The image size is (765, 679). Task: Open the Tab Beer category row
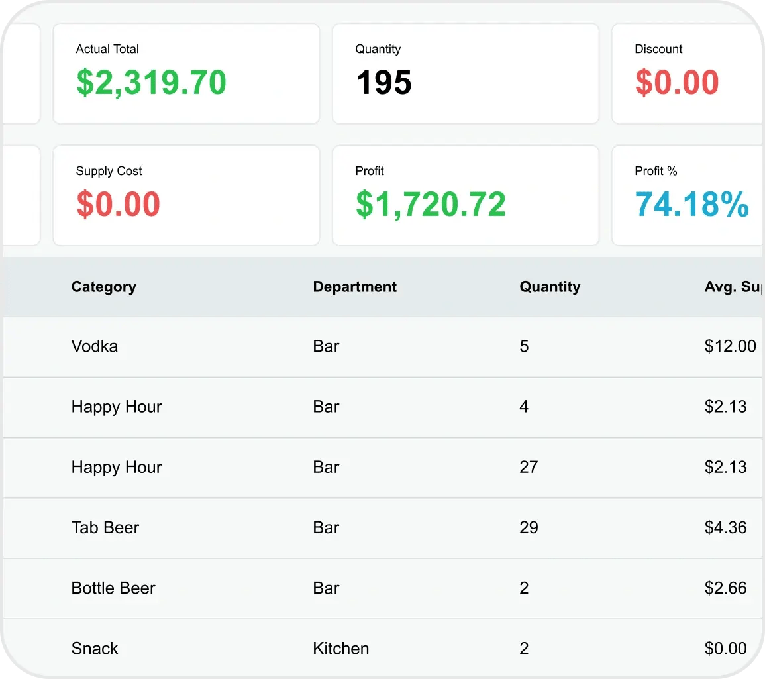(105, 527)
